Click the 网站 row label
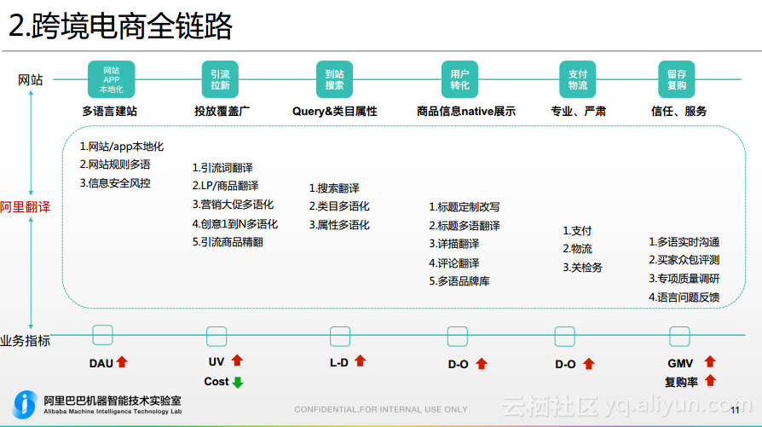This screenshot has height=427, width=762. [30, 79]
